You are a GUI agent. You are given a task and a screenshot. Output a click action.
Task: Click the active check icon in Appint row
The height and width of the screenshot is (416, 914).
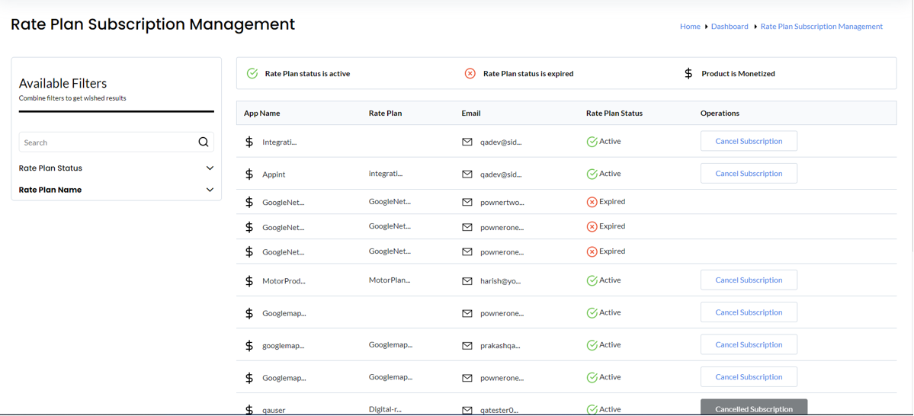[x=592, y=174]
